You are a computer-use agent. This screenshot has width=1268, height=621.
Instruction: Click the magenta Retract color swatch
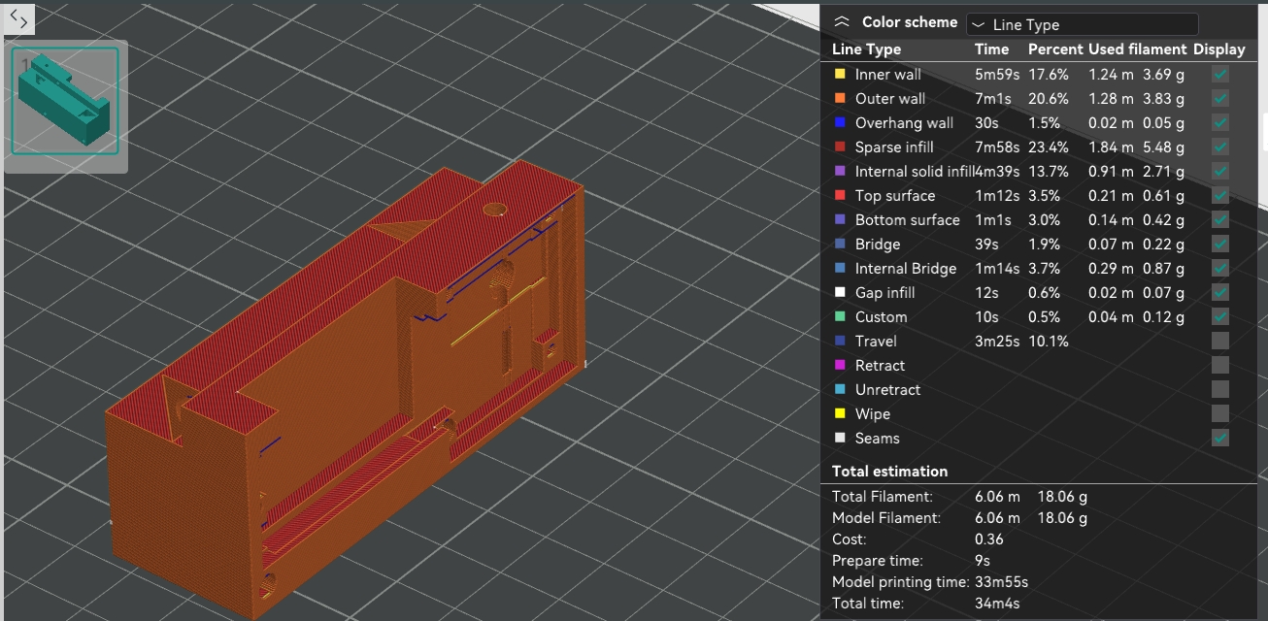[x=840, y=365]
